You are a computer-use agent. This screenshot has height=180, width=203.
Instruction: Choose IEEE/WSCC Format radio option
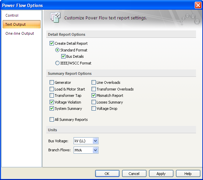(58, 63)
